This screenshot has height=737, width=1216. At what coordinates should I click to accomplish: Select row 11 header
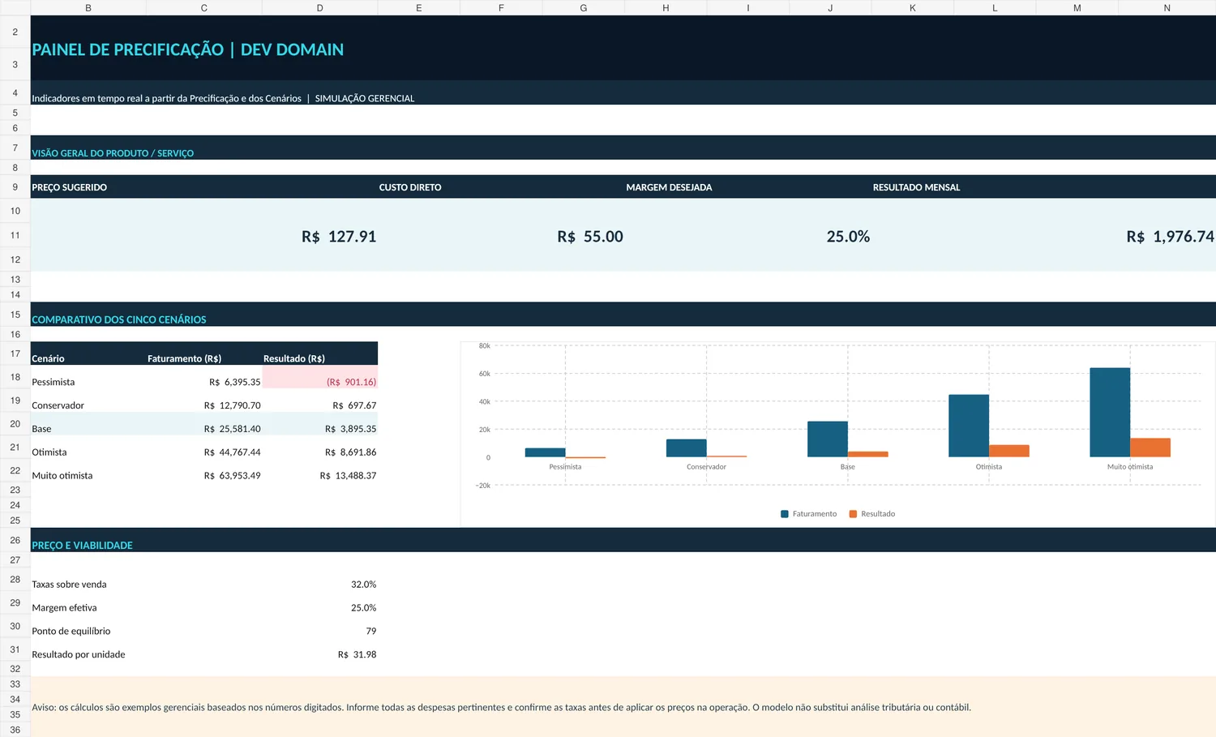(x=15, y=235)
